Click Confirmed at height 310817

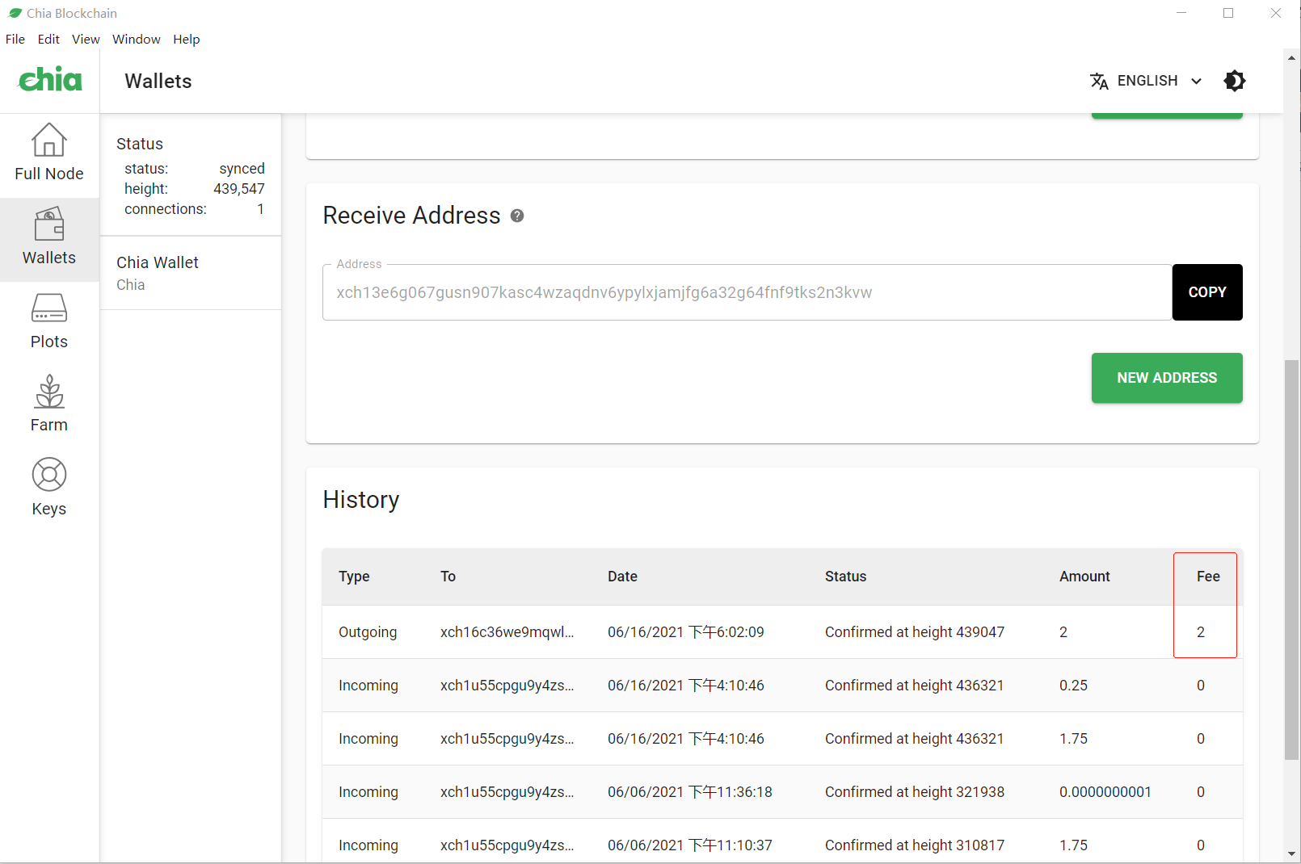tap(915, 845)
